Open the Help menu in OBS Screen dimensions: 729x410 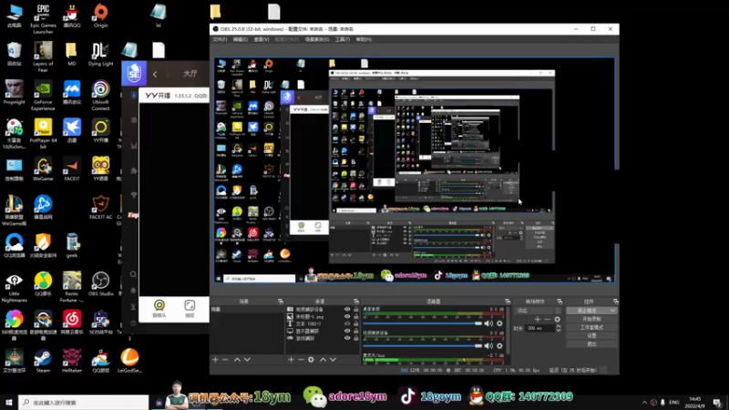pyautogui.click(x=364, y=39)
